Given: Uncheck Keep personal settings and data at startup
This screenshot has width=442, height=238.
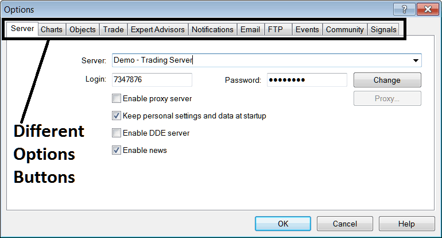Looking at the screenshot, I should pyautogui.click(x=117, y=116).
